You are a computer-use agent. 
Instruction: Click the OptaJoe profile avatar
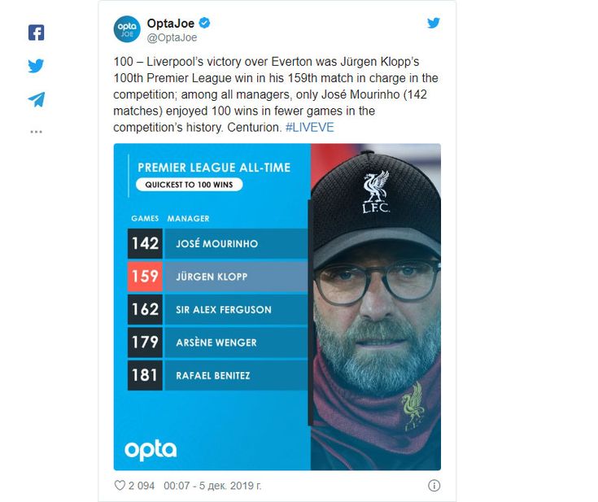coord(127,29)
